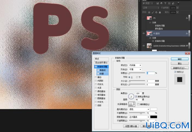Select adults-brainstorming-business layer thumbnail

[x=149, y=46]
